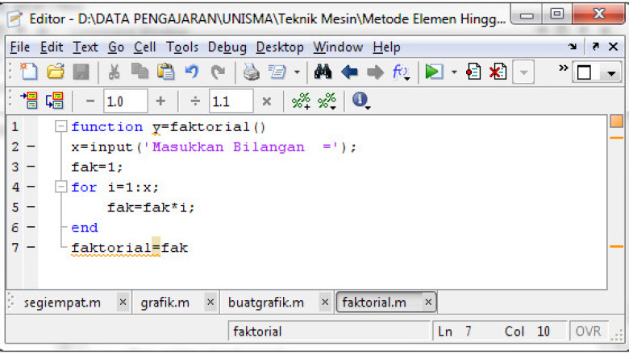Toggle OVR overwrite mode in status bar
The height and width of the screenshot is (354, 629).
(589, 331)
